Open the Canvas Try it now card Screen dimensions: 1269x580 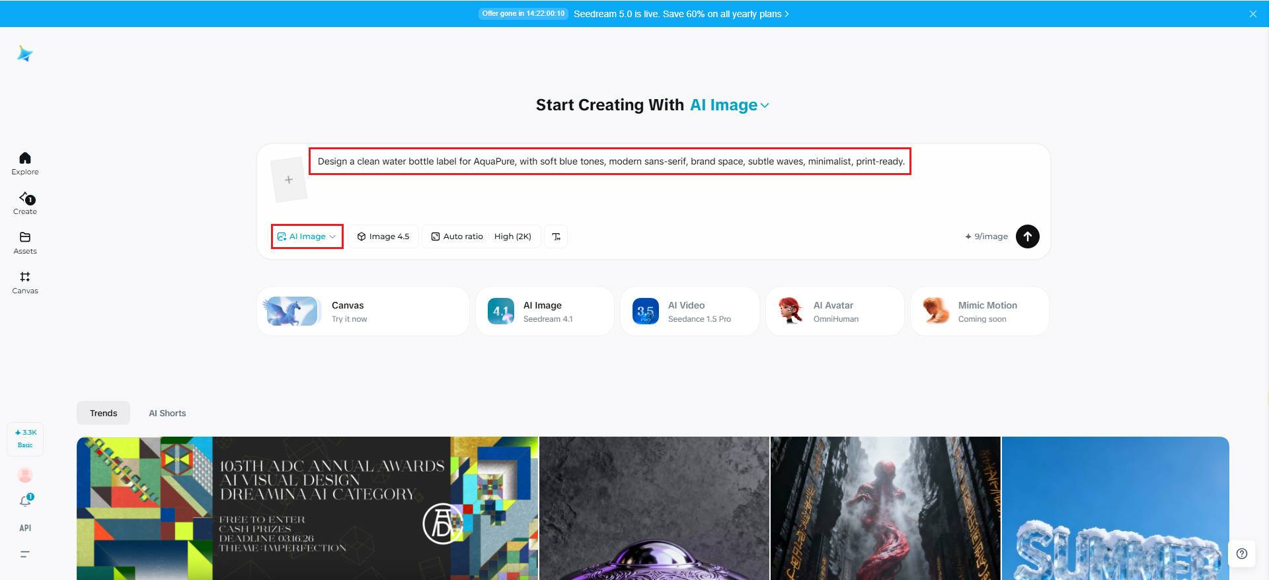pos(363,311)
